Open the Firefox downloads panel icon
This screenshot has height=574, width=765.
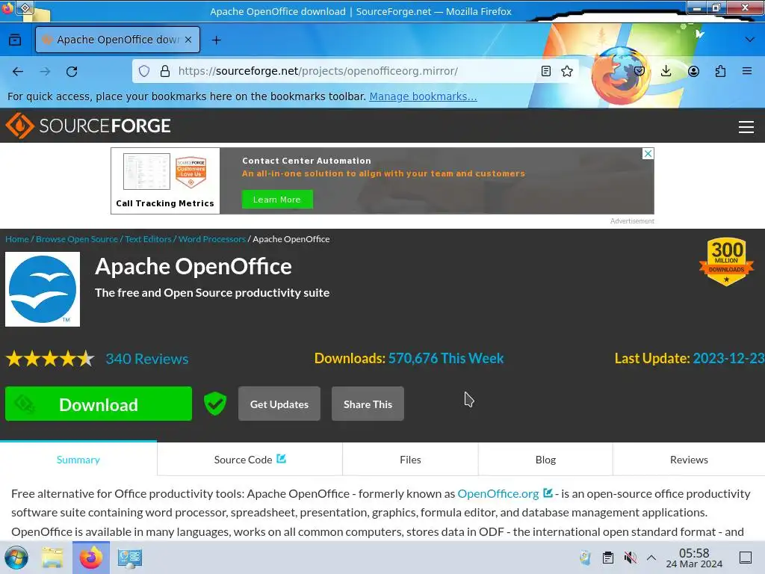(x=666, y=71)
